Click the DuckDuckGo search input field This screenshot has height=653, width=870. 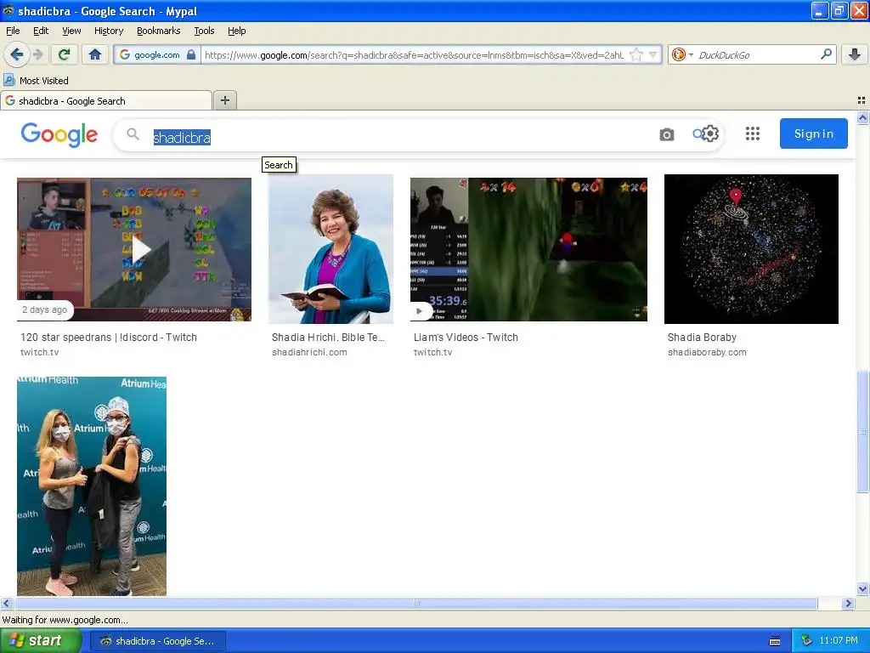pyautogui.click(x=757, y=54)
